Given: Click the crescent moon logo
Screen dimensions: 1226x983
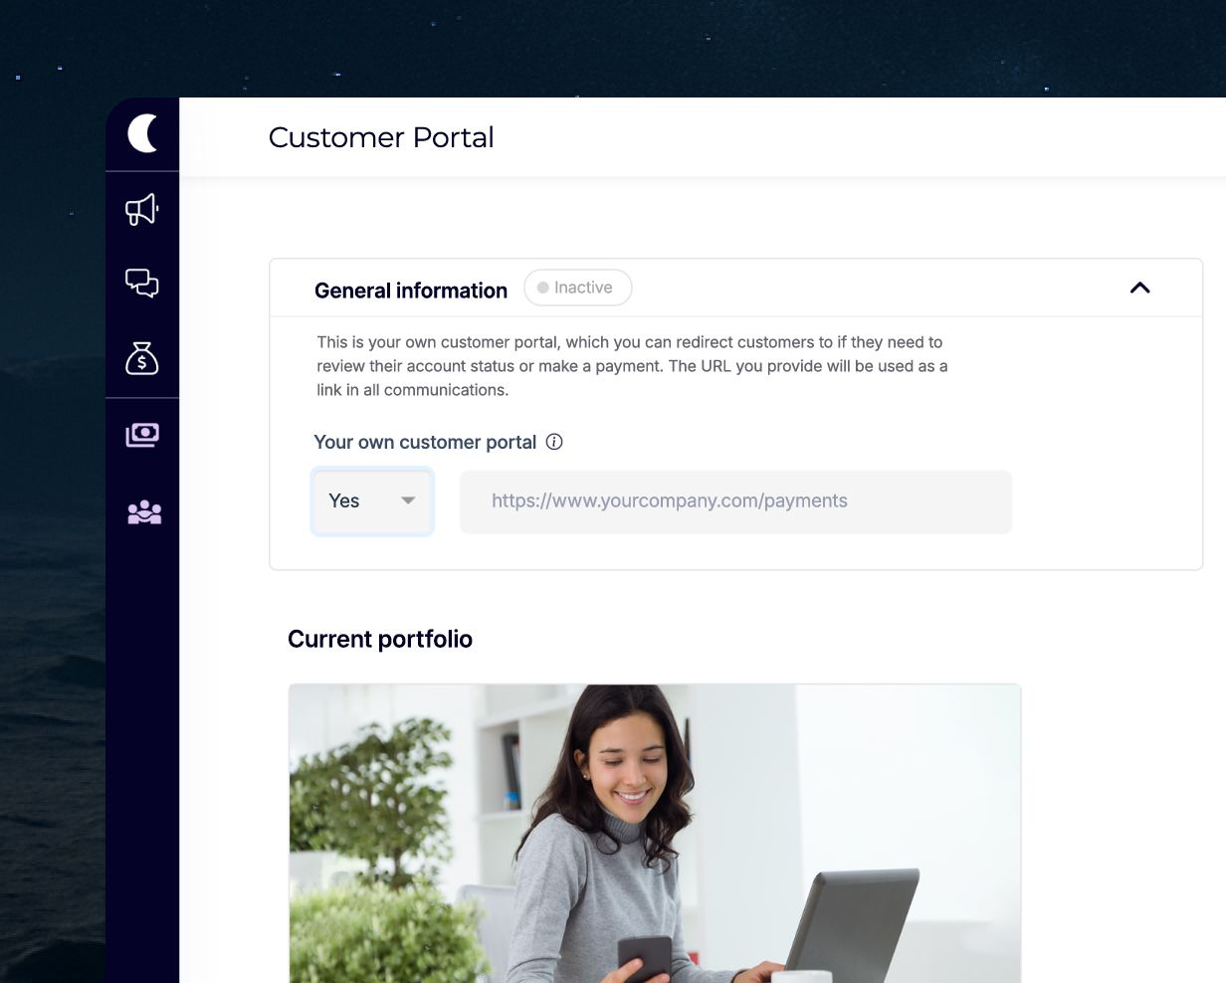Looking at the screenshot, I should pos(143,133).
